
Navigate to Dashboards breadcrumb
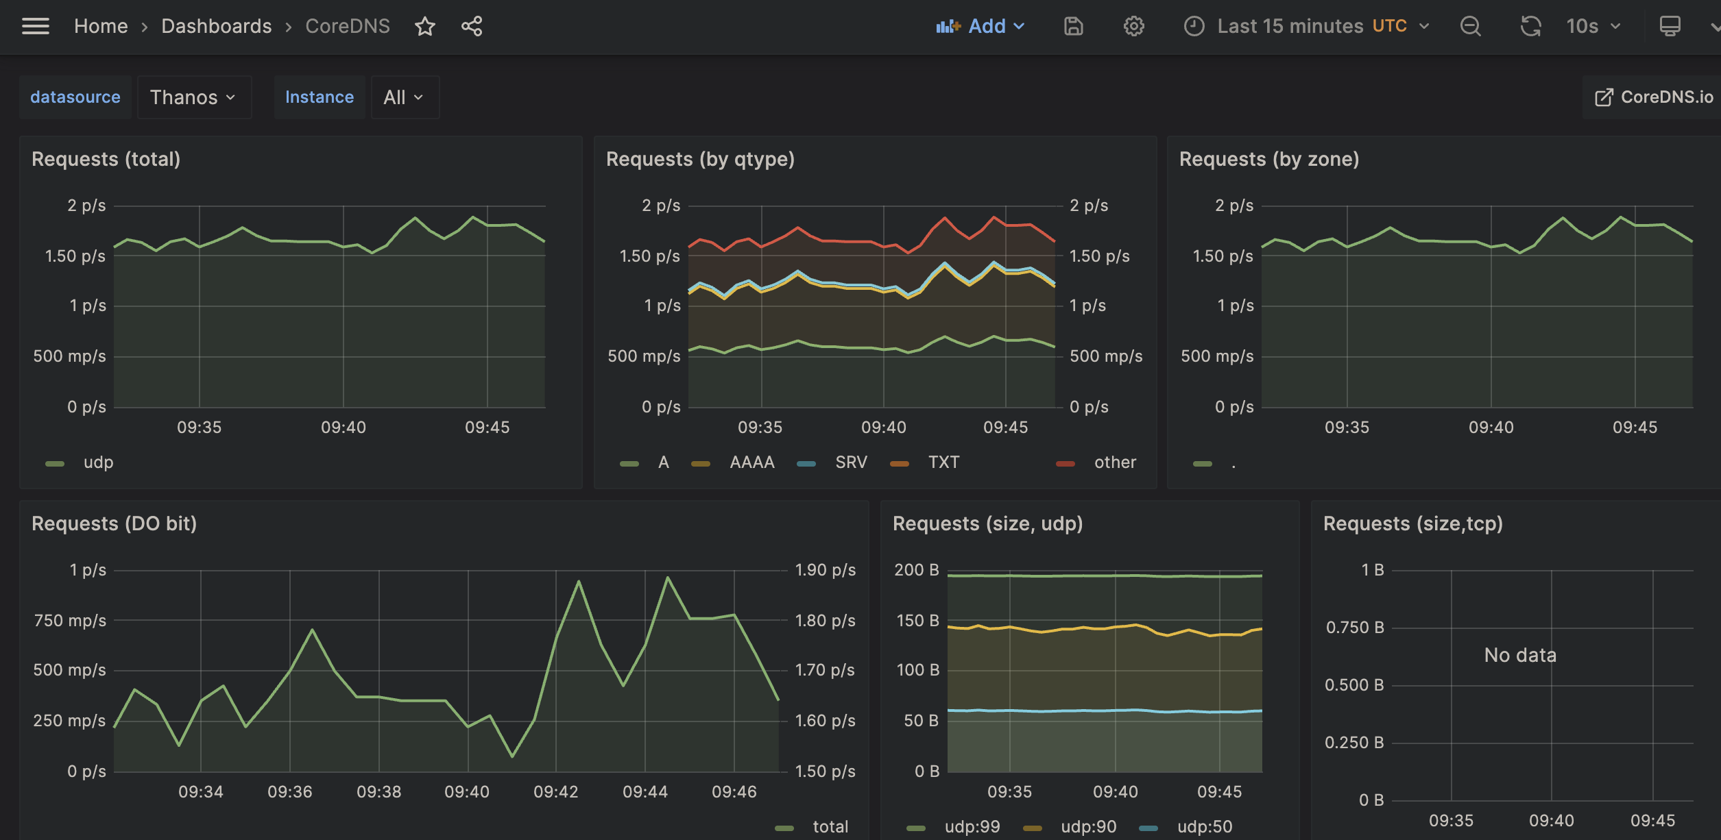[x=216, y=26]
